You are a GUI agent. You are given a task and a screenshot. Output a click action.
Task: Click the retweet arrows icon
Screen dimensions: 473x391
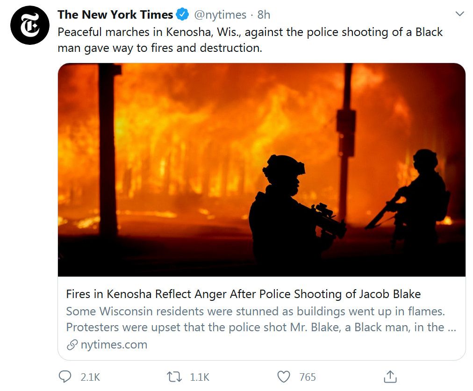tap(175, 377)
